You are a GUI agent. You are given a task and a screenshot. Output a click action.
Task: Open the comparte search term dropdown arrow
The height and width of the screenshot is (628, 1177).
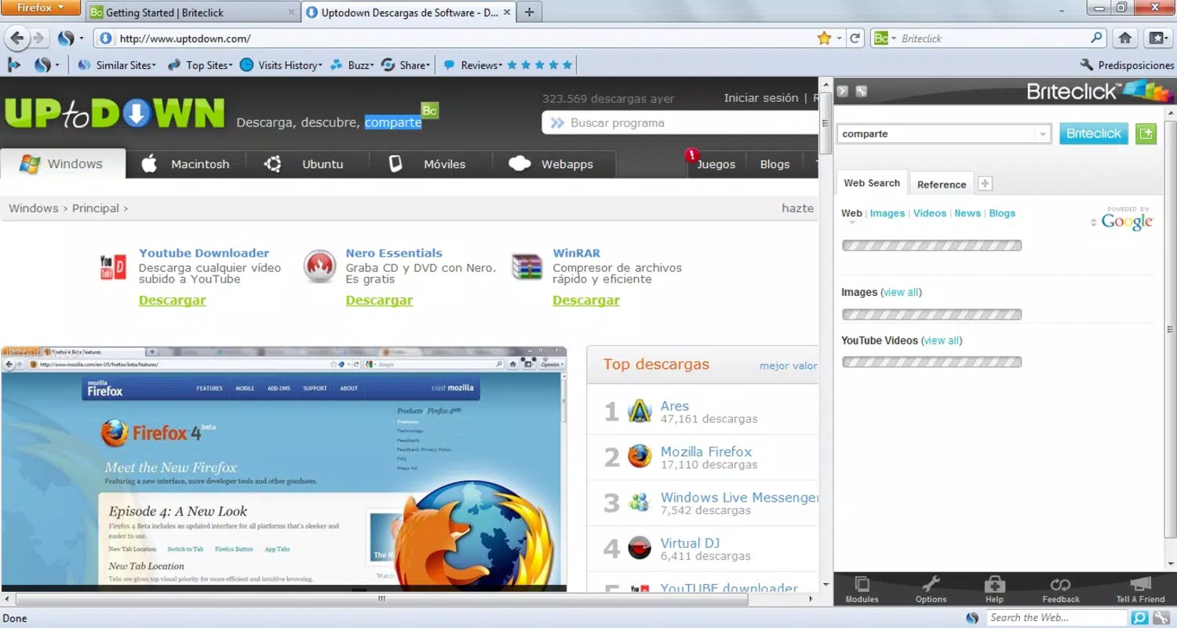pos(1043,134)
